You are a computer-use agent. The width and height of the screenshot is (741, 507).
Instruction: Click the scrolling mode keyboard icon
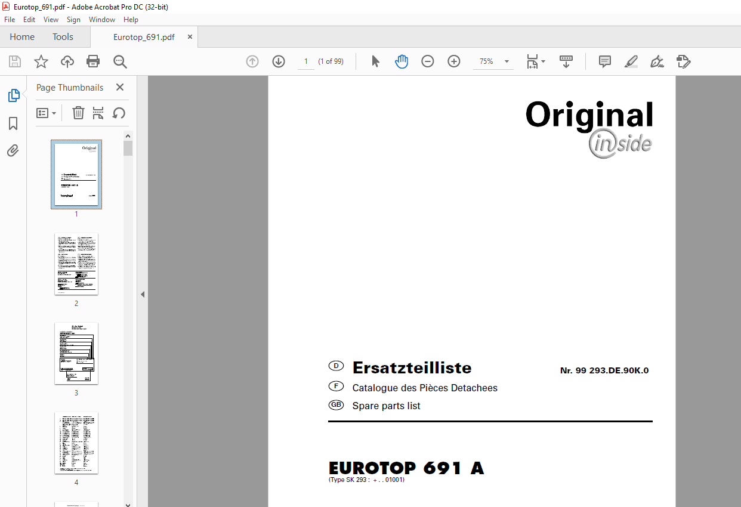click(566, 61)
